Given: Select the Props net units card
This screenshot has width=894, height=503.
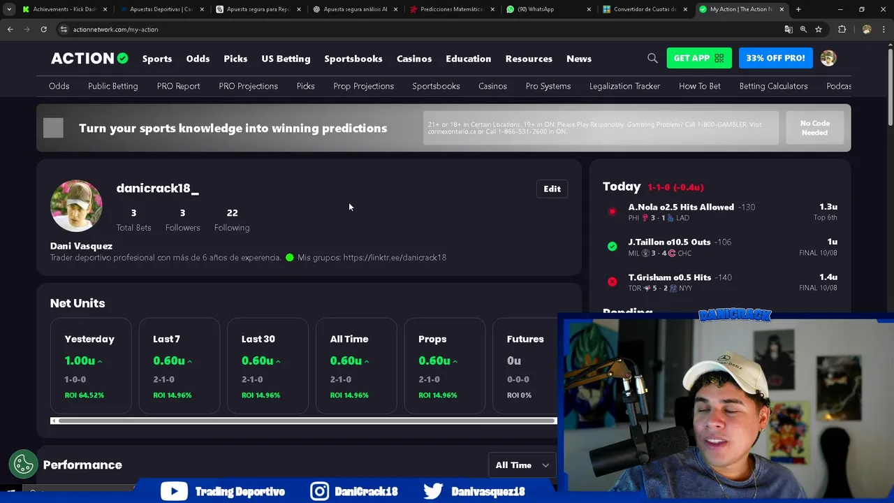Looking at the screenshot, I should click(445, 366).
